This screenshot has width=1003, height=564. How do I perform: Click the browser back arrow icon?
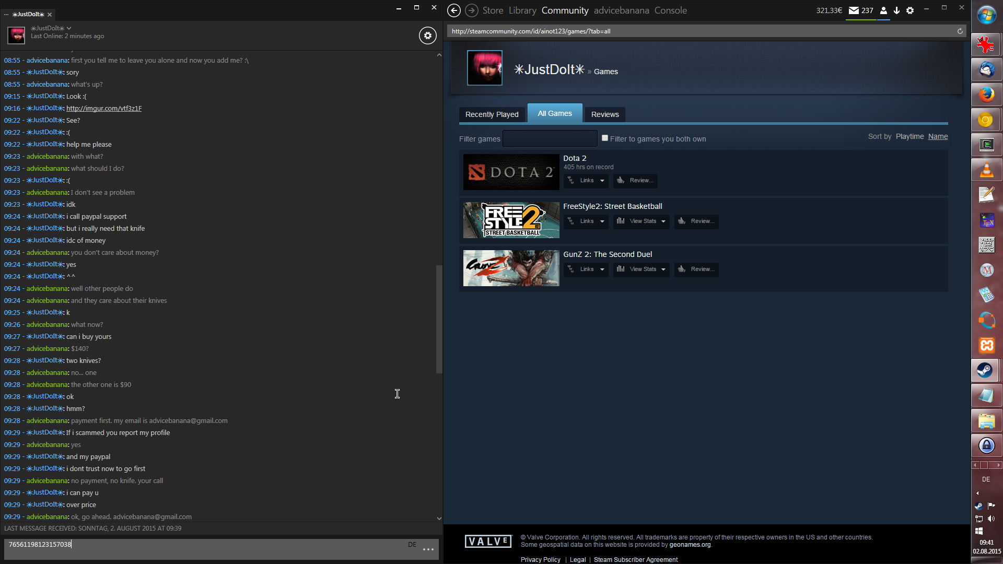point(453,10)
